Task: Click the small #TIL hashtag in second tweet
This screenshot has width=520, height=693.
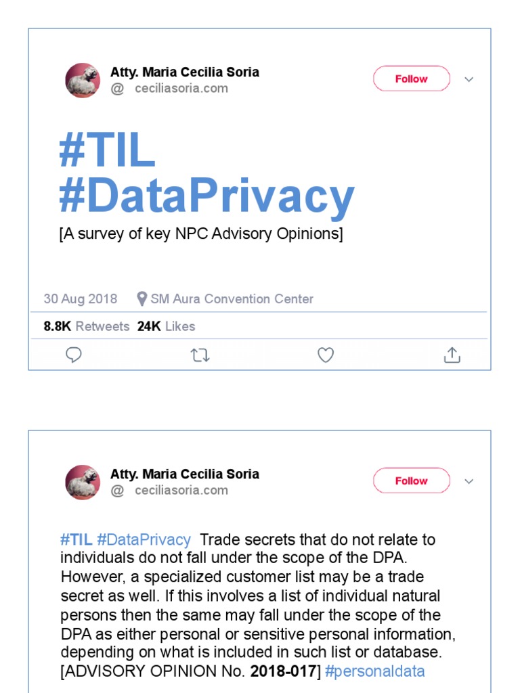Action: tap(76, 540)
